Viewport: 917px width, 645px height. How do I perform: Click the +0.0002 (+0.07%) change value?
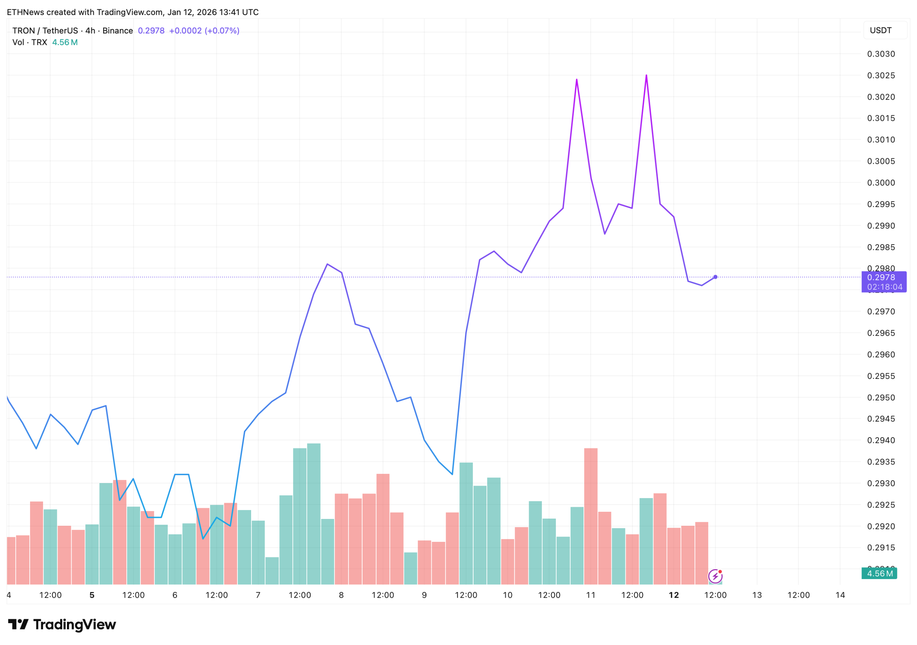tap(204, 31)
